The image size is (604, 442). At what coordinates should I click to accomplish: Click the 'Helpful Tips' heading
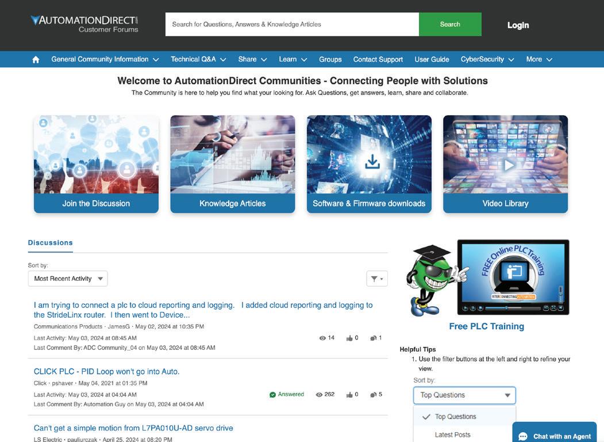(x=418, y=349)
